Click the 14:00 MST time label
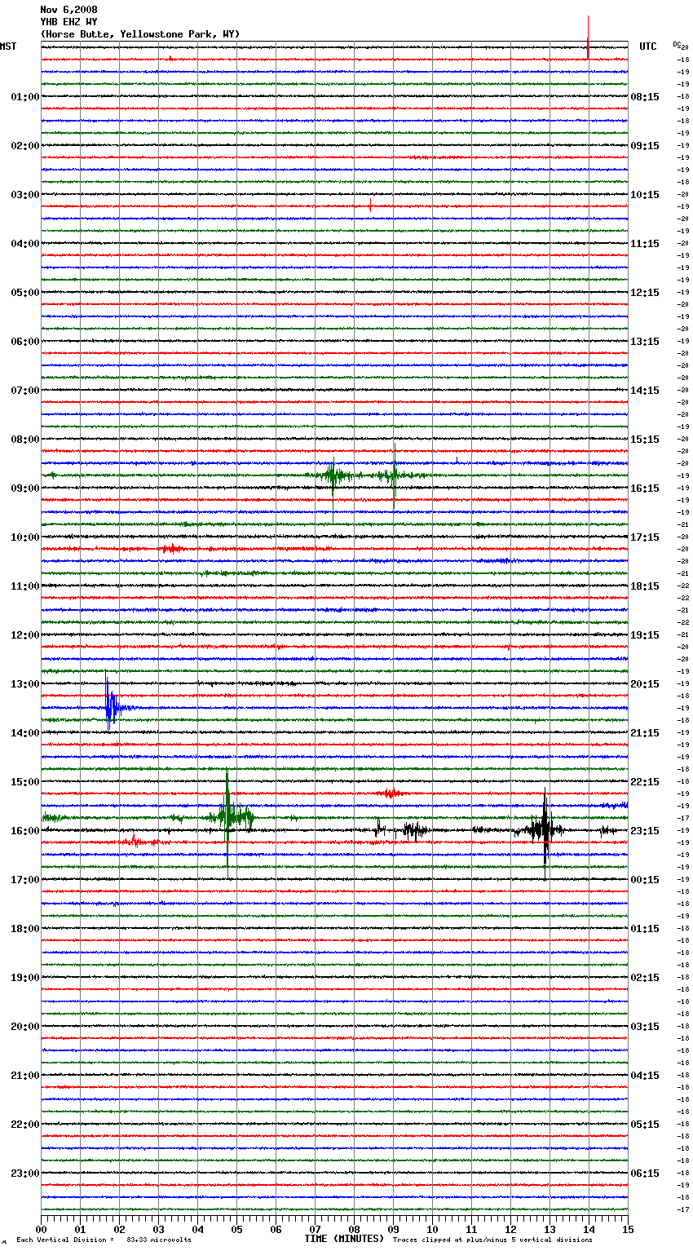Image resolution: width=693 pixels, height=1251 pixels. [x=25, y=733]
